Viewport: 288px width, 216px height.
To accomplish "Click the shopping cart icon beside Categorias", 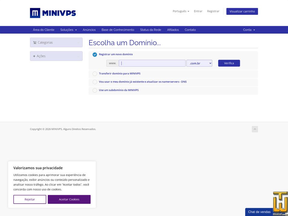I will pyautogui.click(x=35, y=43).
